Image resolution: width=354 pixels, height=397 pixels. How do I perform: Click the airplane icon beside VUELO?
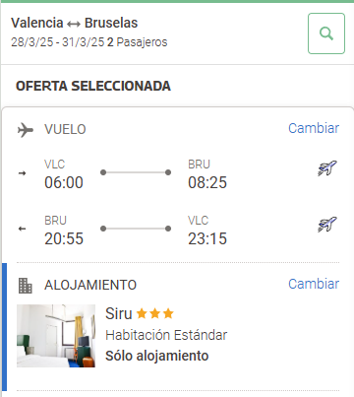(26, 130)
